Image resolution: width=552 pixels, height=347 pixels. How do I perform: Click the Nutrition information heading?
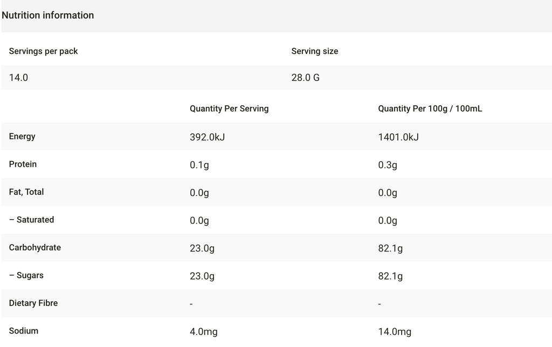48,15
